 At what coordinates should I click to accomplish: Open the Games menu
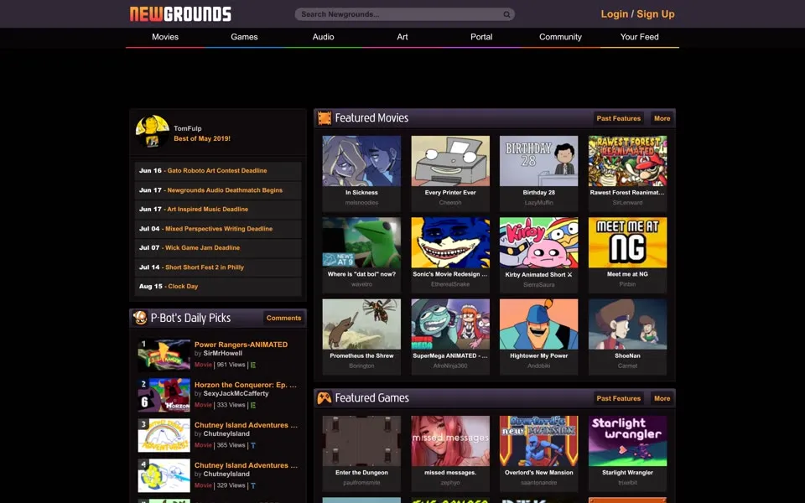tap(244, 37)
